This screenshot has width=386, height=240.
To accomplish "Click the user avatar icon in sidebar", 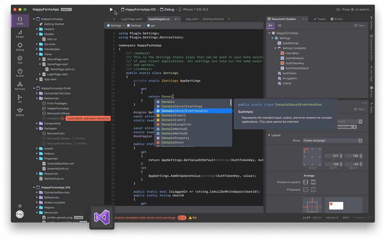I will coord(20,214).
